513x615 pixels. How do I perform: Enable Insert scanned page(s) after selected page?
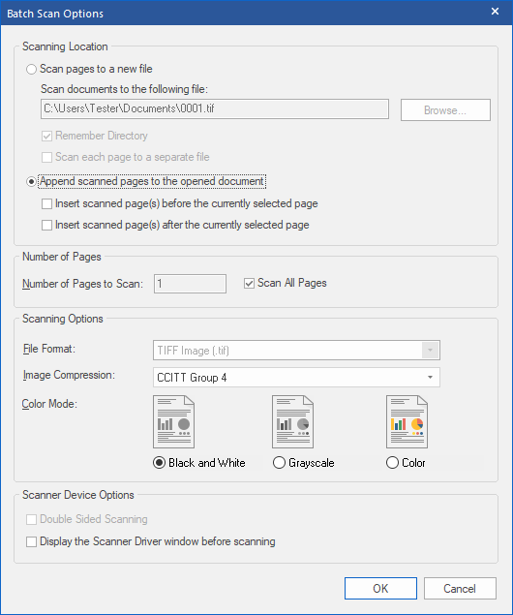pyautogui.click(x=46, y=225)
